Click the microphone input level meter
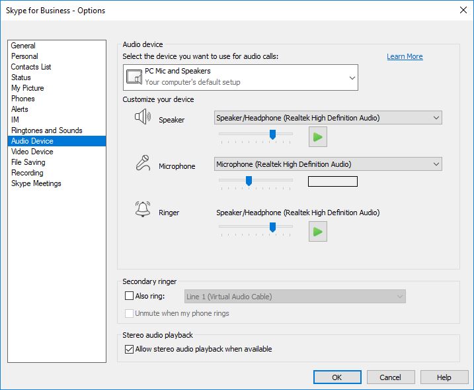 pyautogui.click(x=333, y=181)
